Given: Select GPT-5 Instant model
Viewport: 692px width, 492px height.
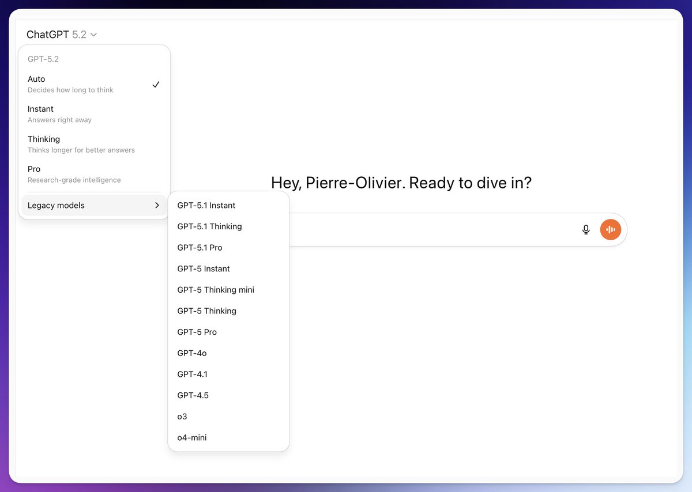Looking at the screenshot, I should (228, 268).
